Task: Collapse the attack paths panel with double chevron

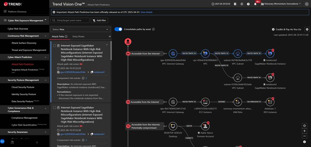Action: pos(110,36)
